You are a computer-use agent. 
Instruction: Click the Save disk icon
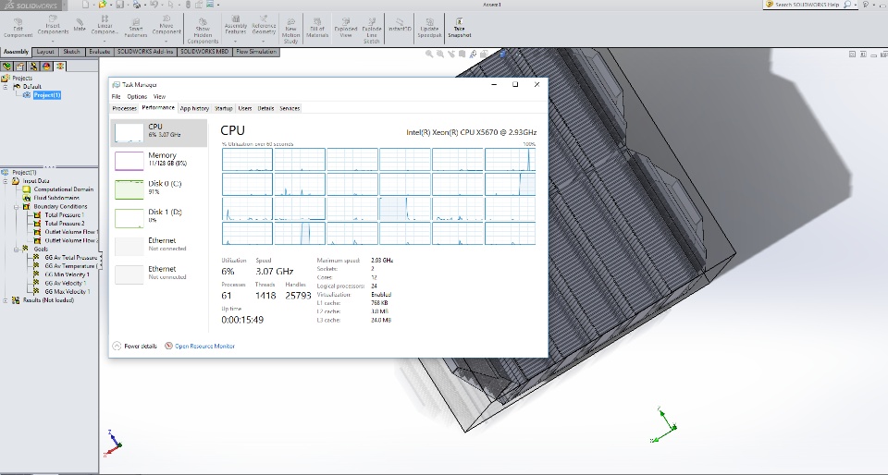(120, 5)
